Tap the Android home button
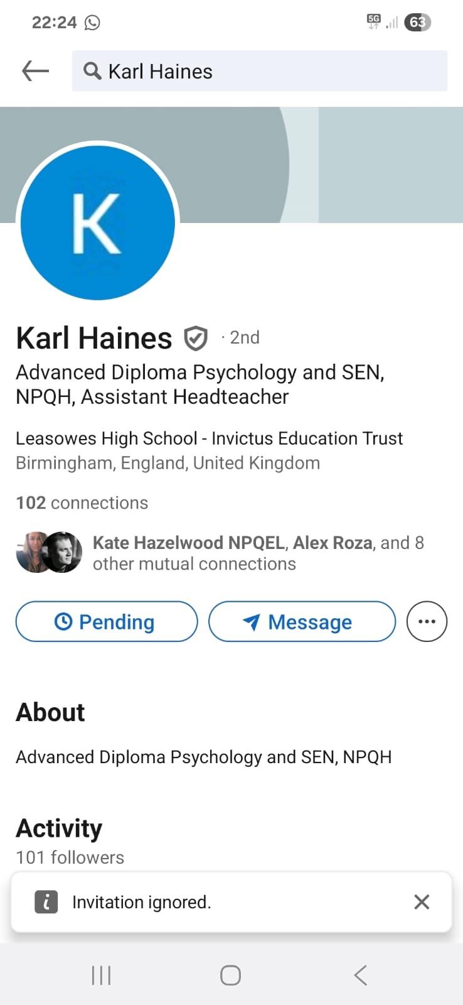Image resolution: width=463 pixels, height=1005 pixels. 230,975
